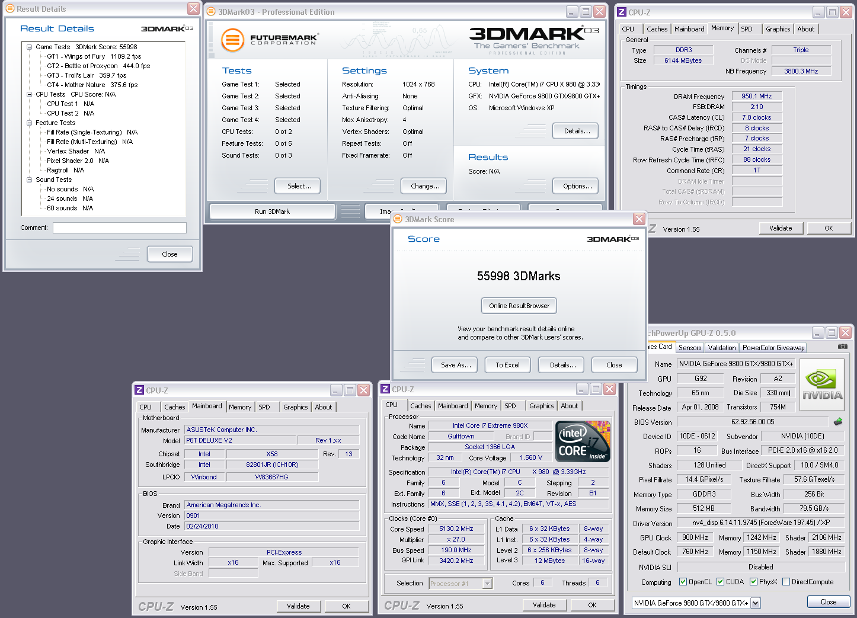Screen dimensions: 857x618
Task: Click Details... in the 3DMark Score dialog
Action: click(562, 365)
